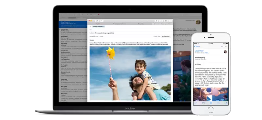Tap the iPhone Home button
This screenshot has width=262, height=120.
[211, 110]
